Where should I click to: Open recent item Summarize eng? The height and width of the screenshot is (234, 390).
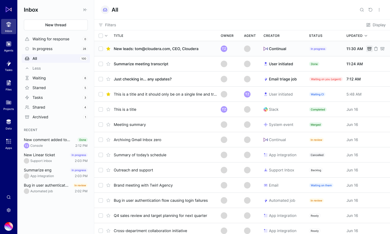tap(56, 173)
